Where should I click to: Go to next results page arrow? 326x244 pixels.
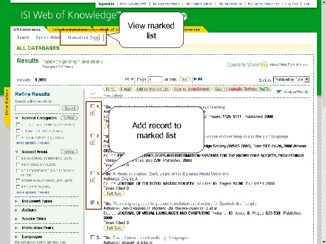[x=195, y=79]
